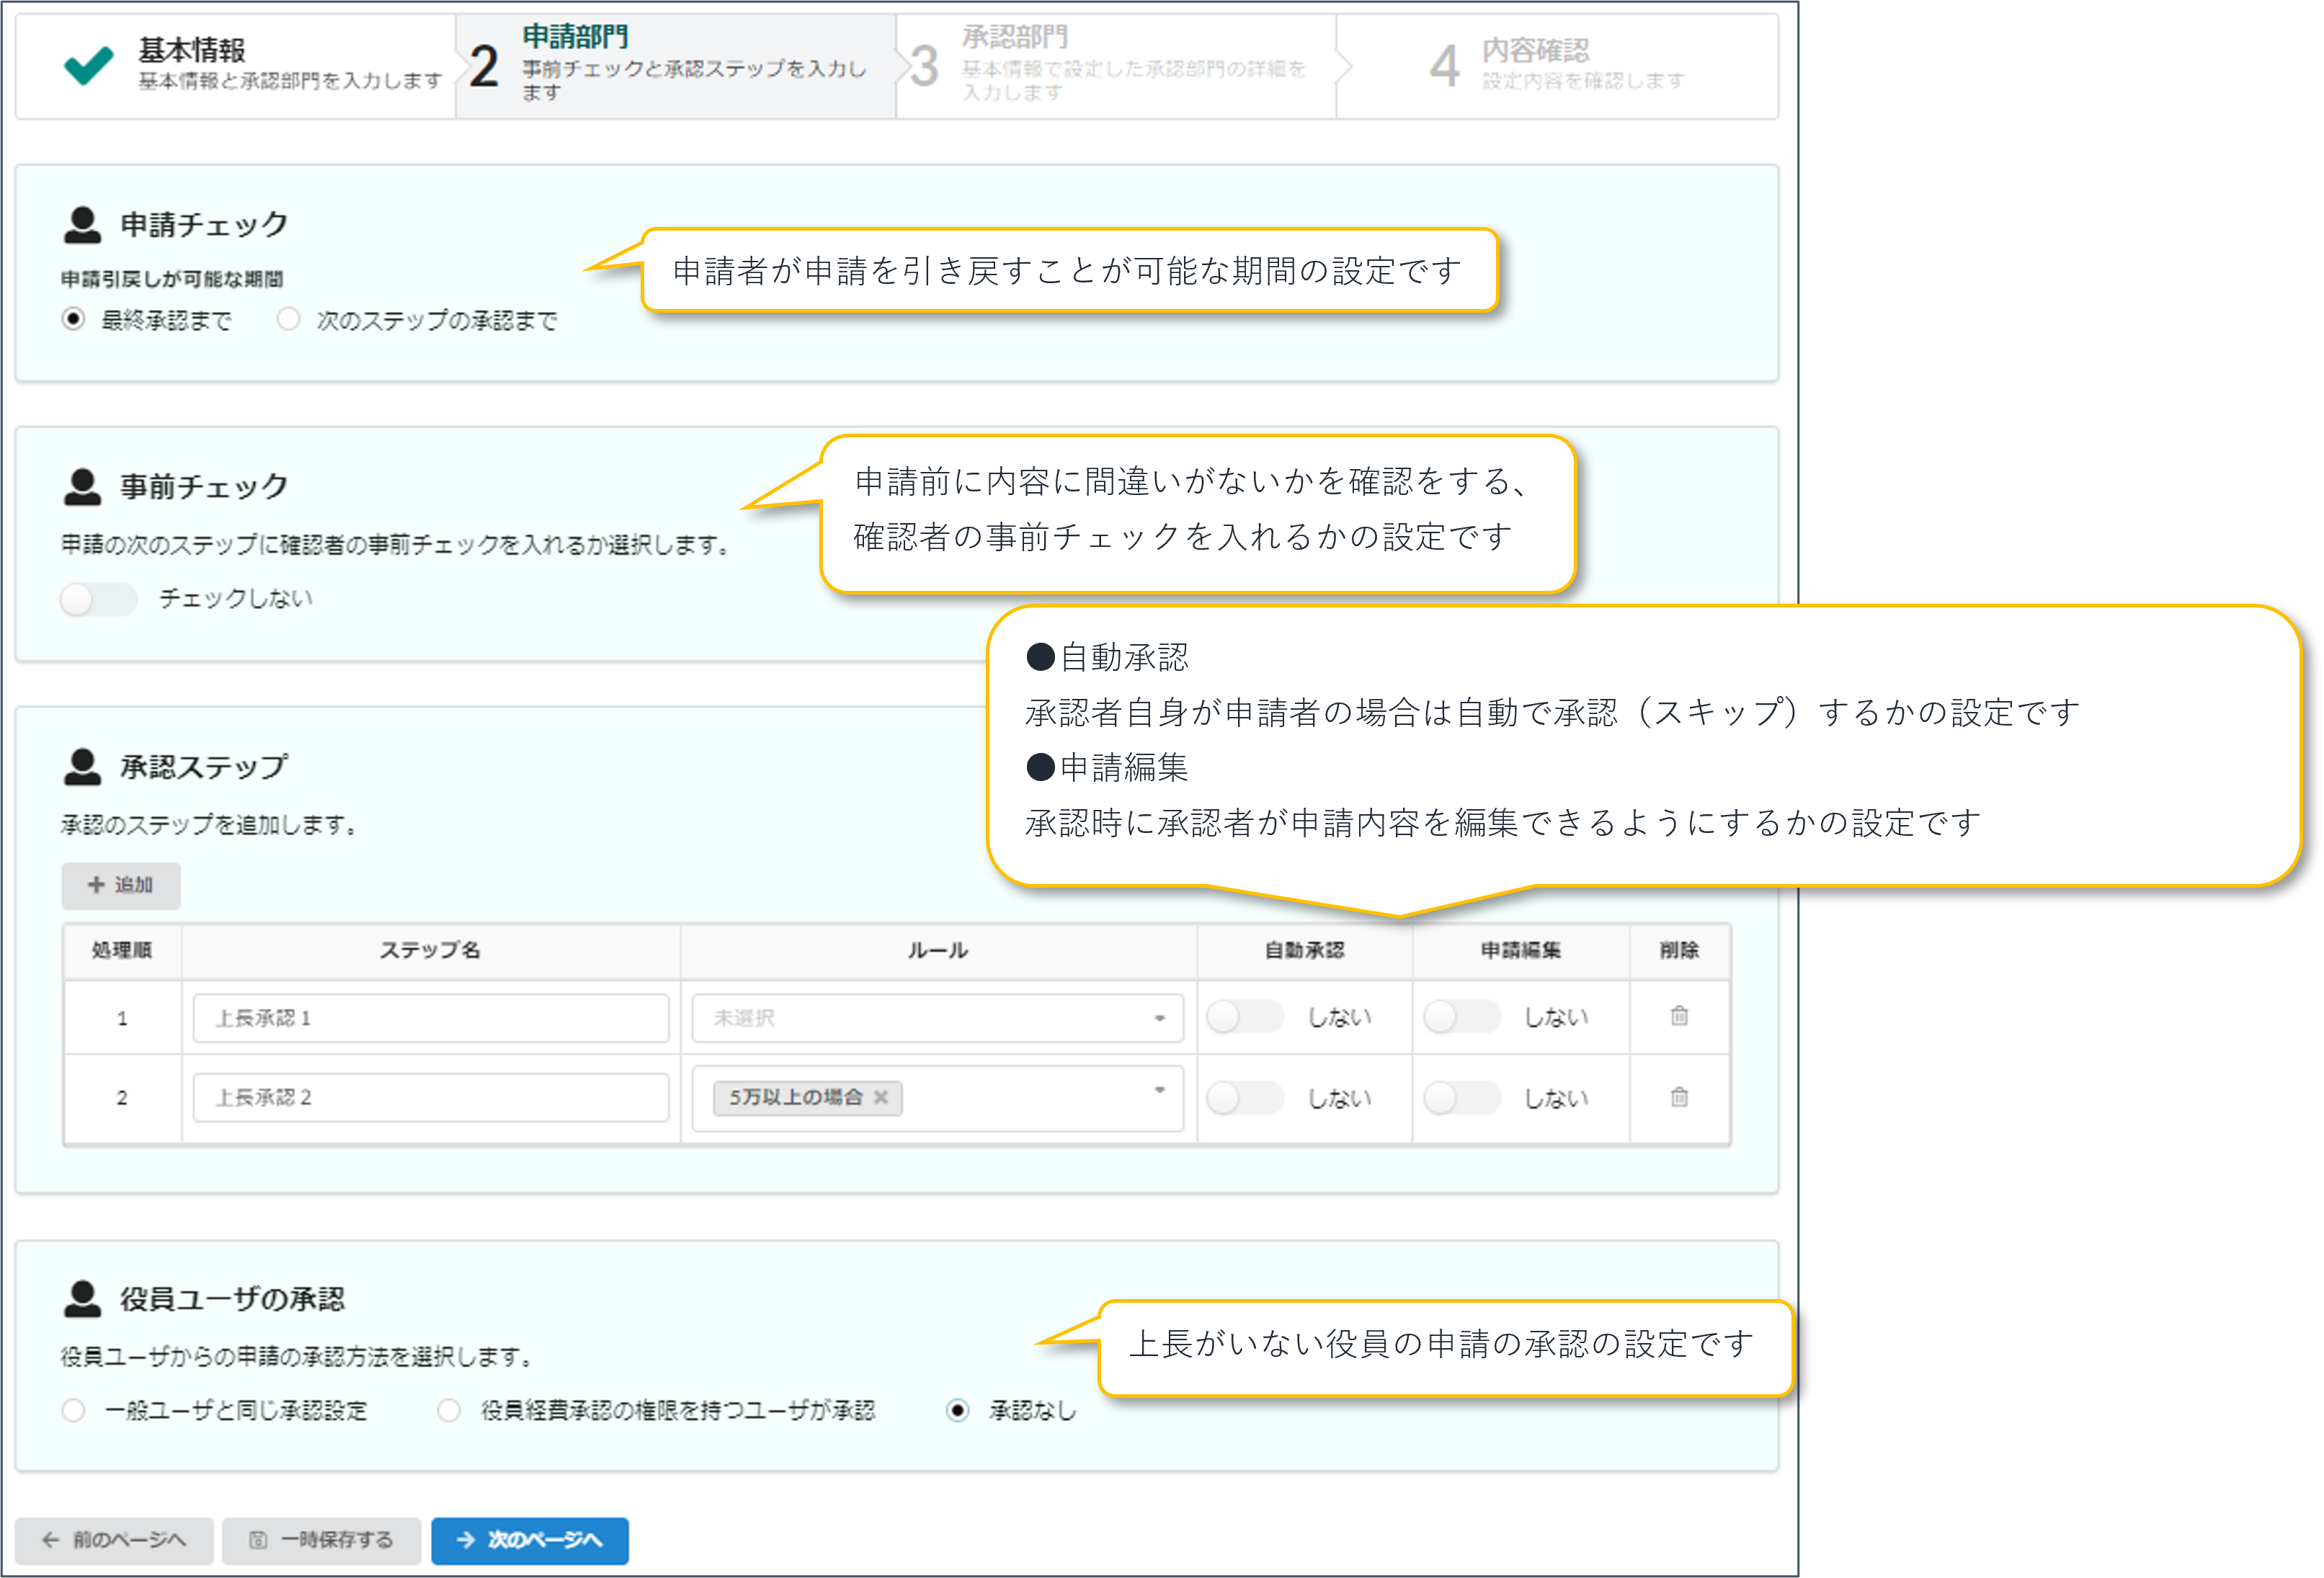Toggle the チェックしない pre-check switch

pos(98,599)
